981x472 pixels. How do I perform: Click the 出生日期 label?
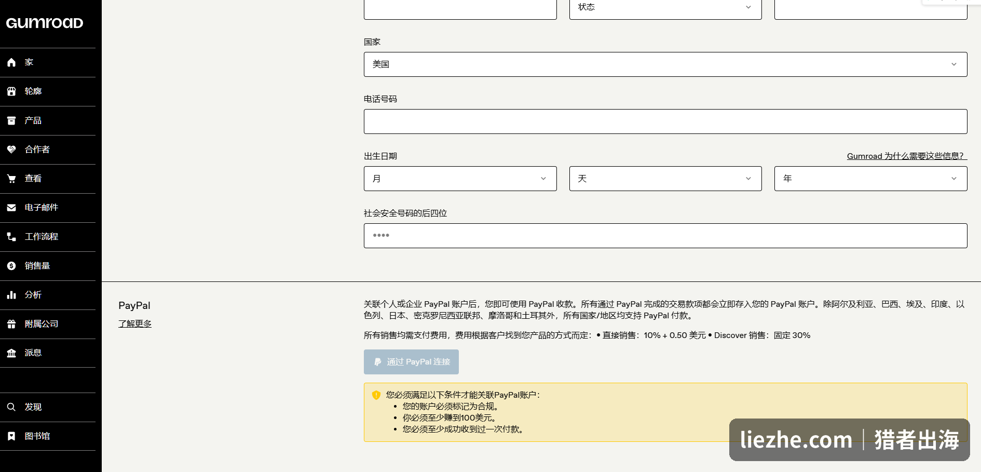tap(380, 156)
